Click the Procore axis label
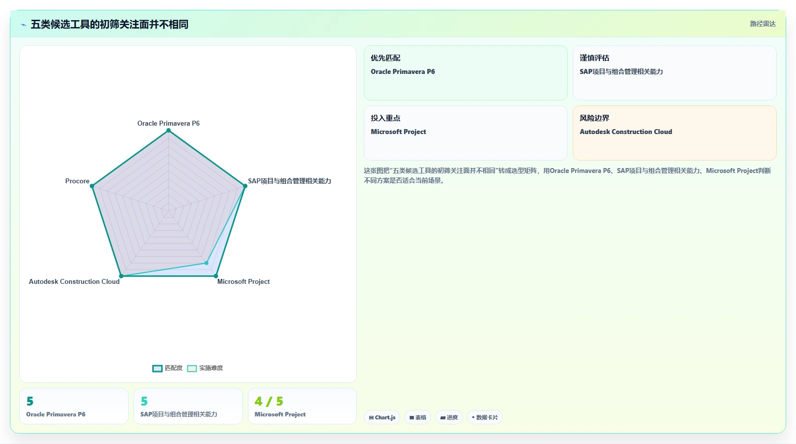Image resolution: width=796 pixels, height=444 pixels. click(77, 181)
